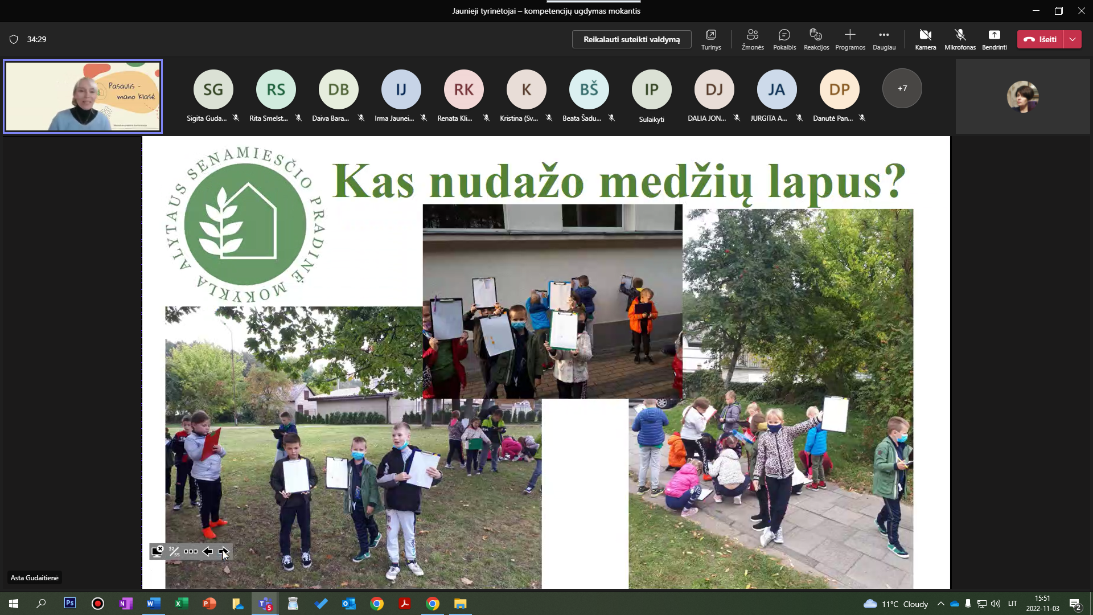Click Reikalauti suteikti valdymą button
This screenshot has width=1093, height=615.
pyautogui.click(x=631, y=39)
